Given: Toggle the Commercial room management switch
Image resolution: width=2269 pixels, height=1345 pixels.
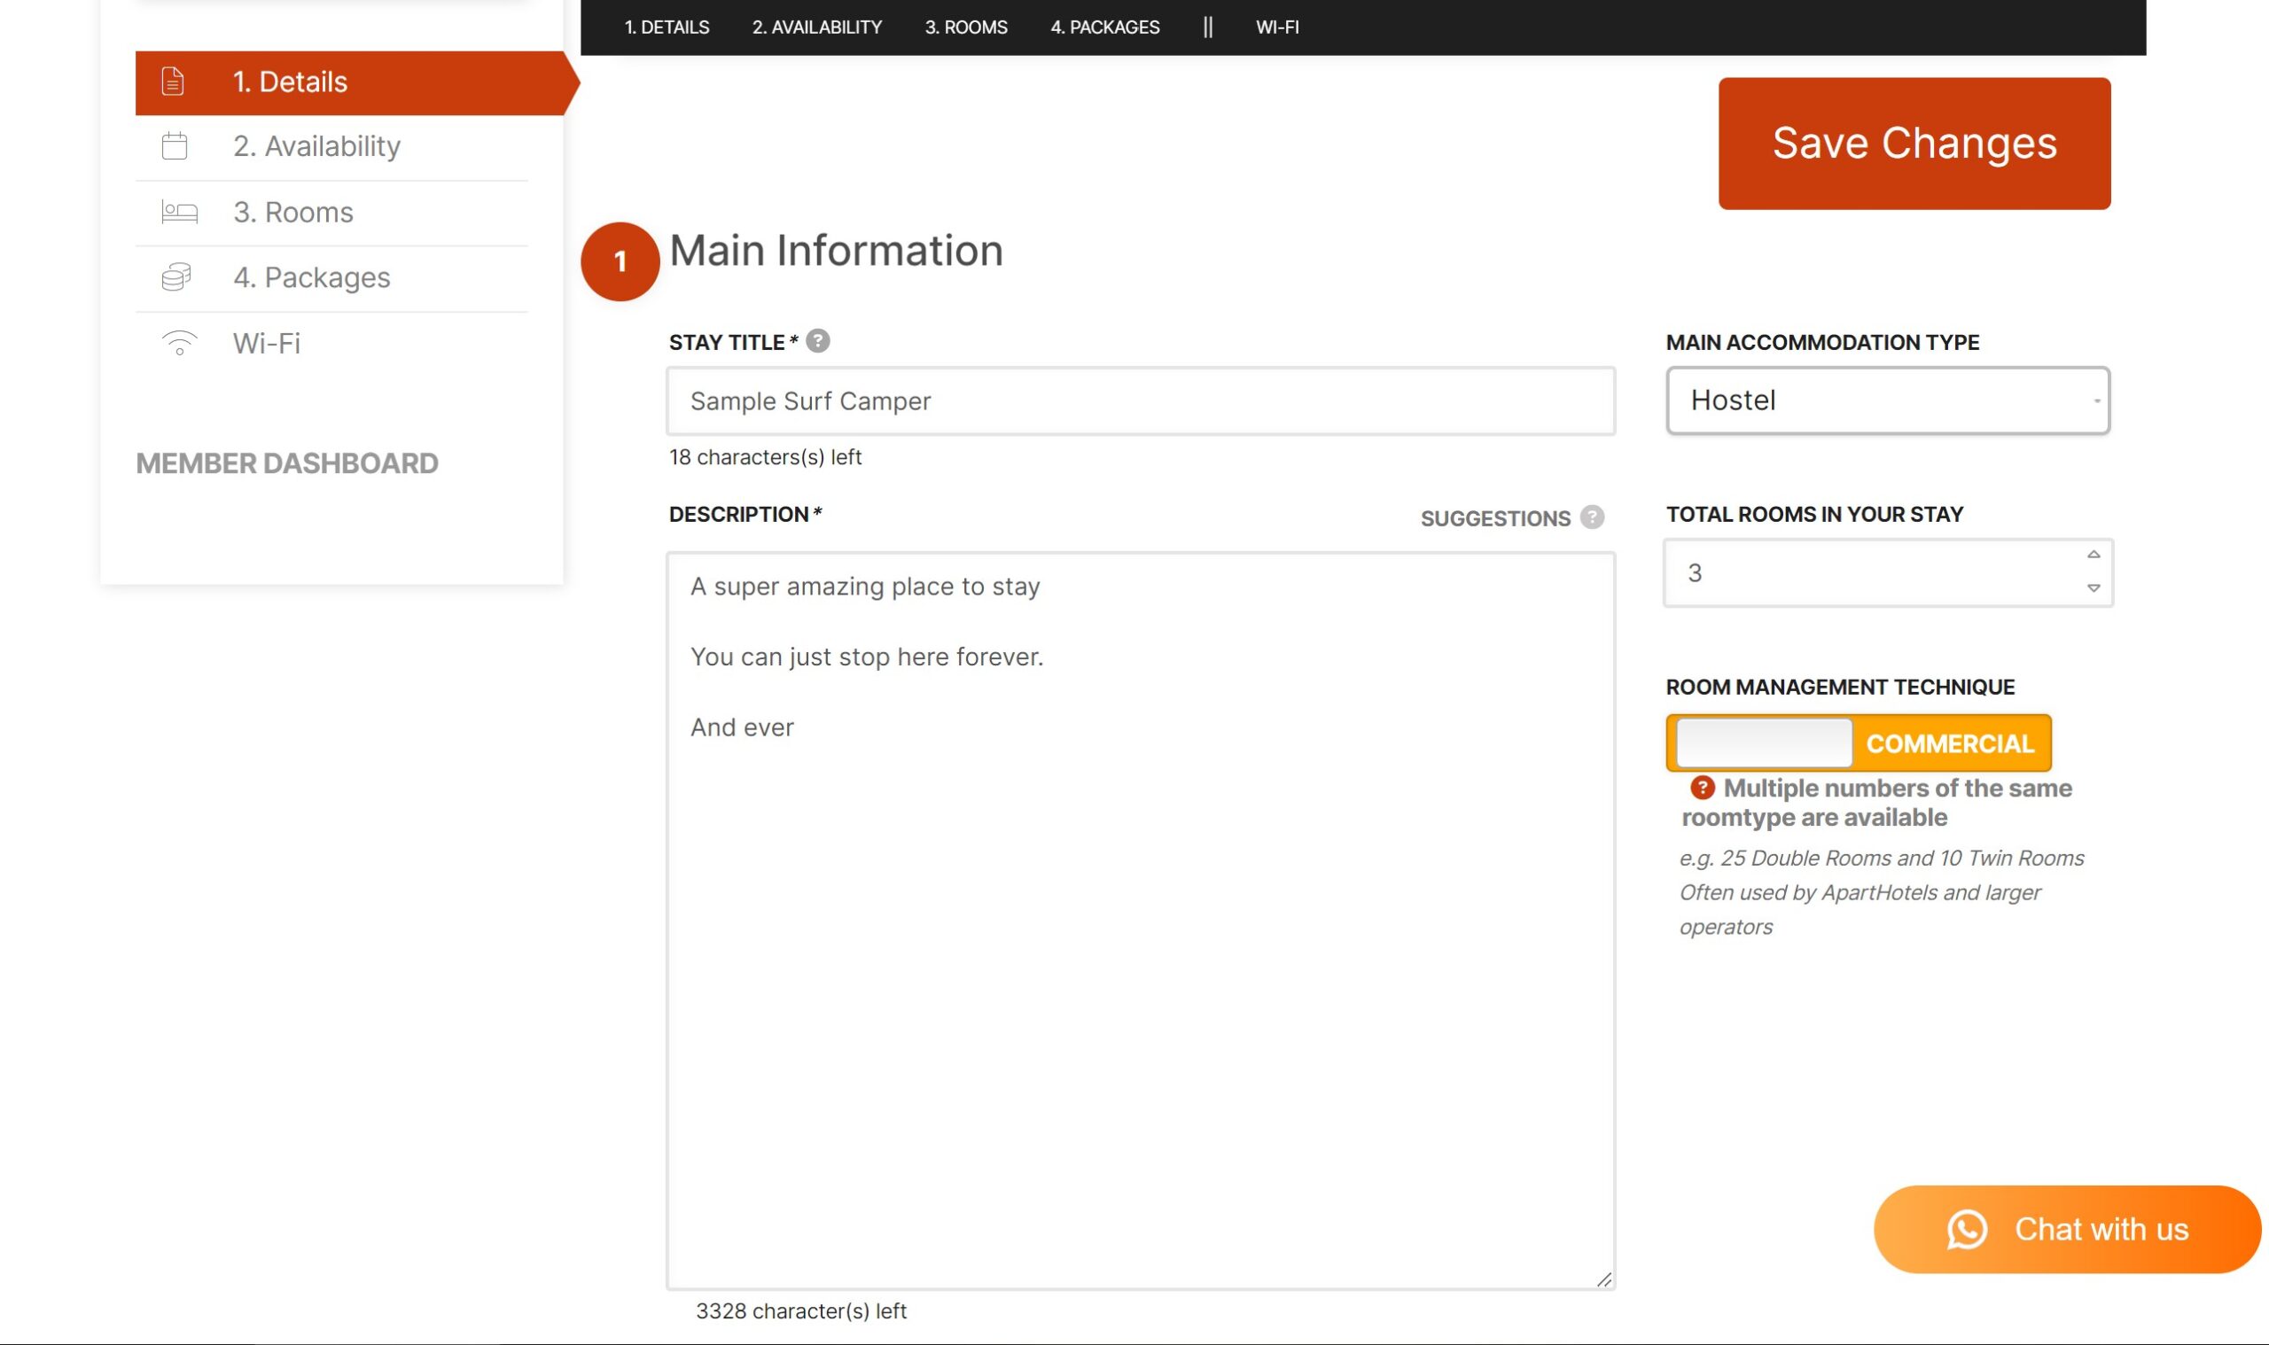Looking at the screenshot, I should coord(1858,743).
